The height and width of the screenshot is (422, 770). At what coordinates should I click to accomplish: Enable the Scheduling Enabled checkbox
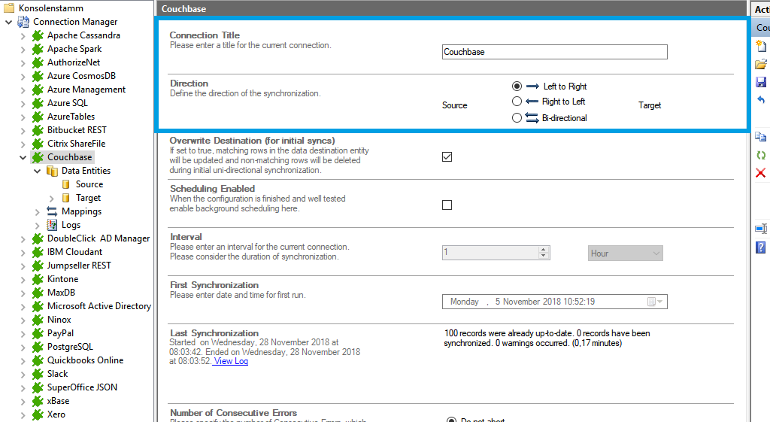[x=447, y=205]
